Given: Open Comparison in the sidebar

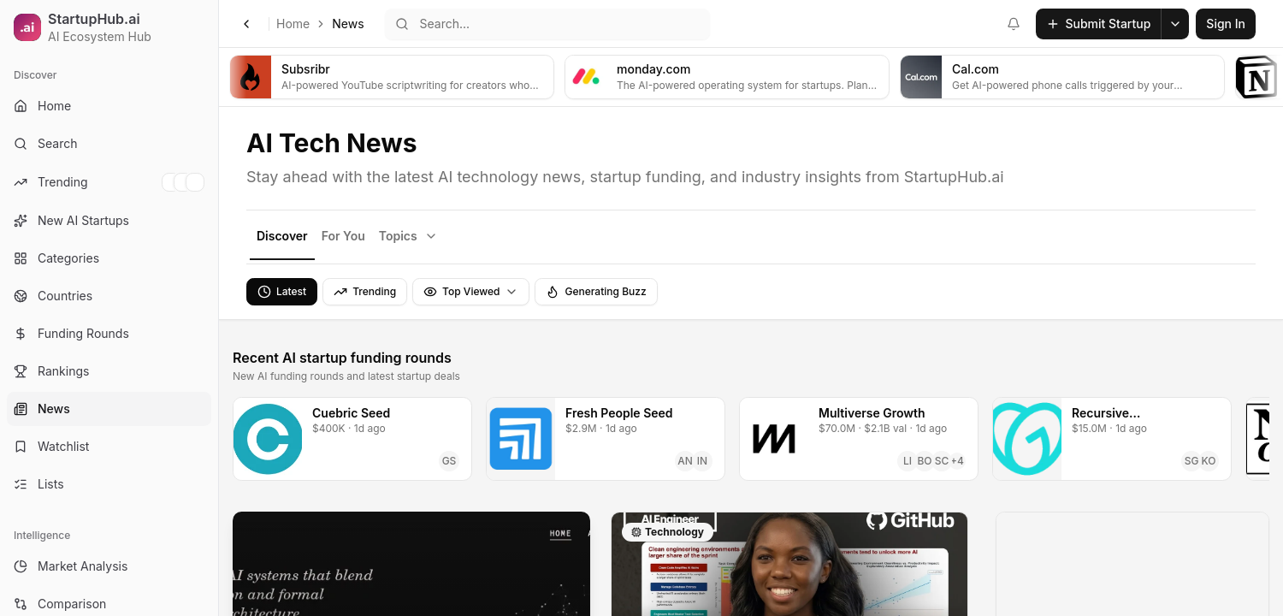Looking at the screenshot, I should 109,604.
